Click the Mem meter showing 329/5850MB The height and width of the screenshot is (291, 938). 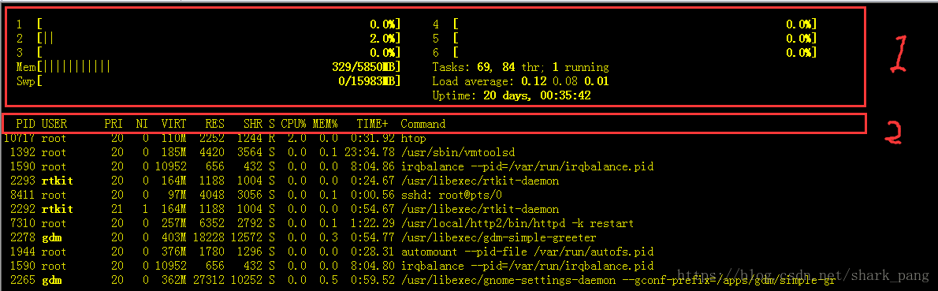(x=208, y=67)
